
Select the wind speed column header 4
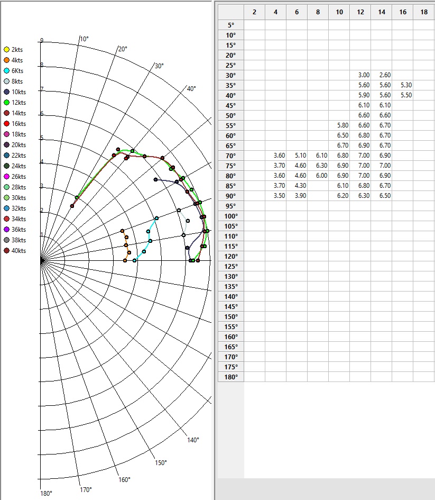point(275,12)
